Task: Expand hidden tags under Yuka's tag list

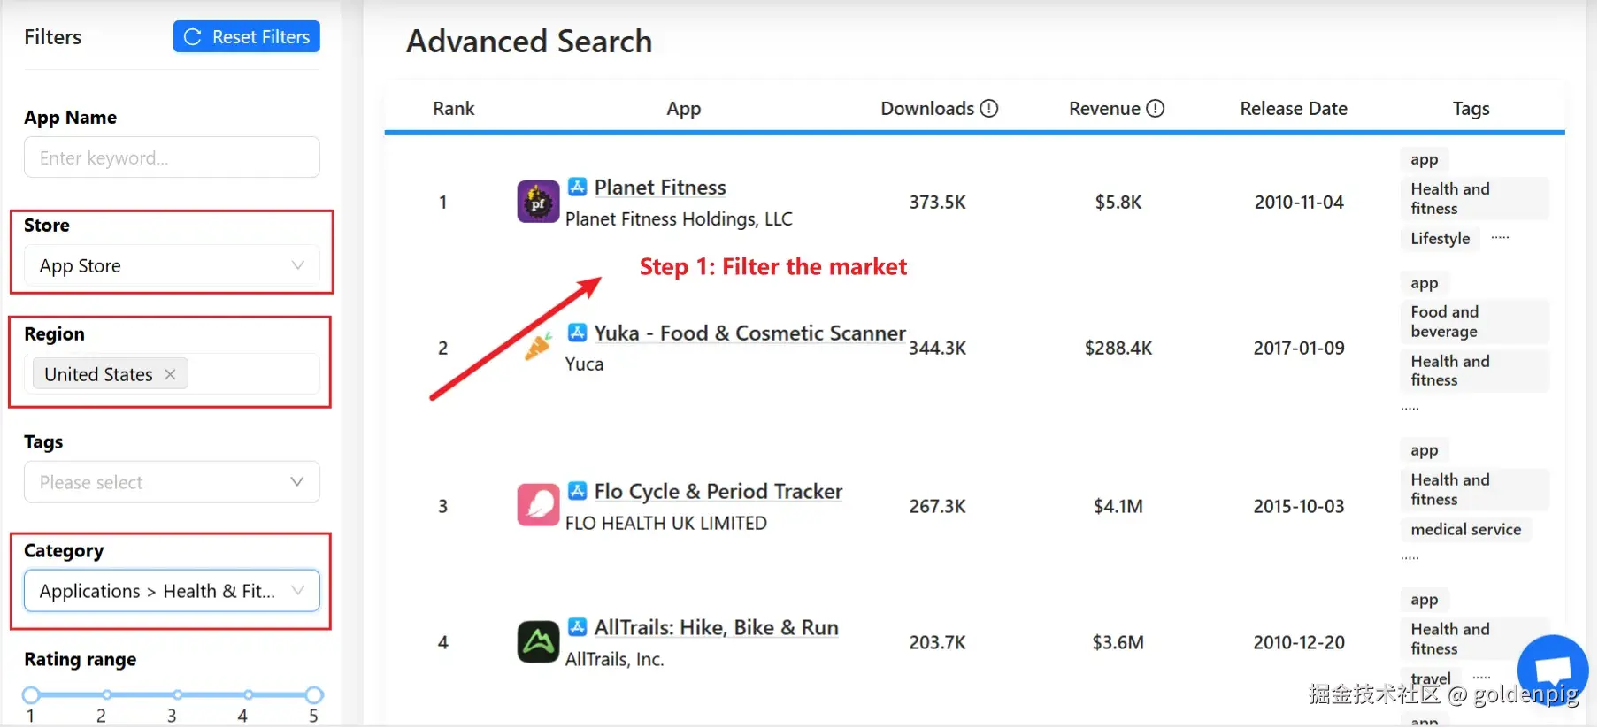Action: 1409,407
